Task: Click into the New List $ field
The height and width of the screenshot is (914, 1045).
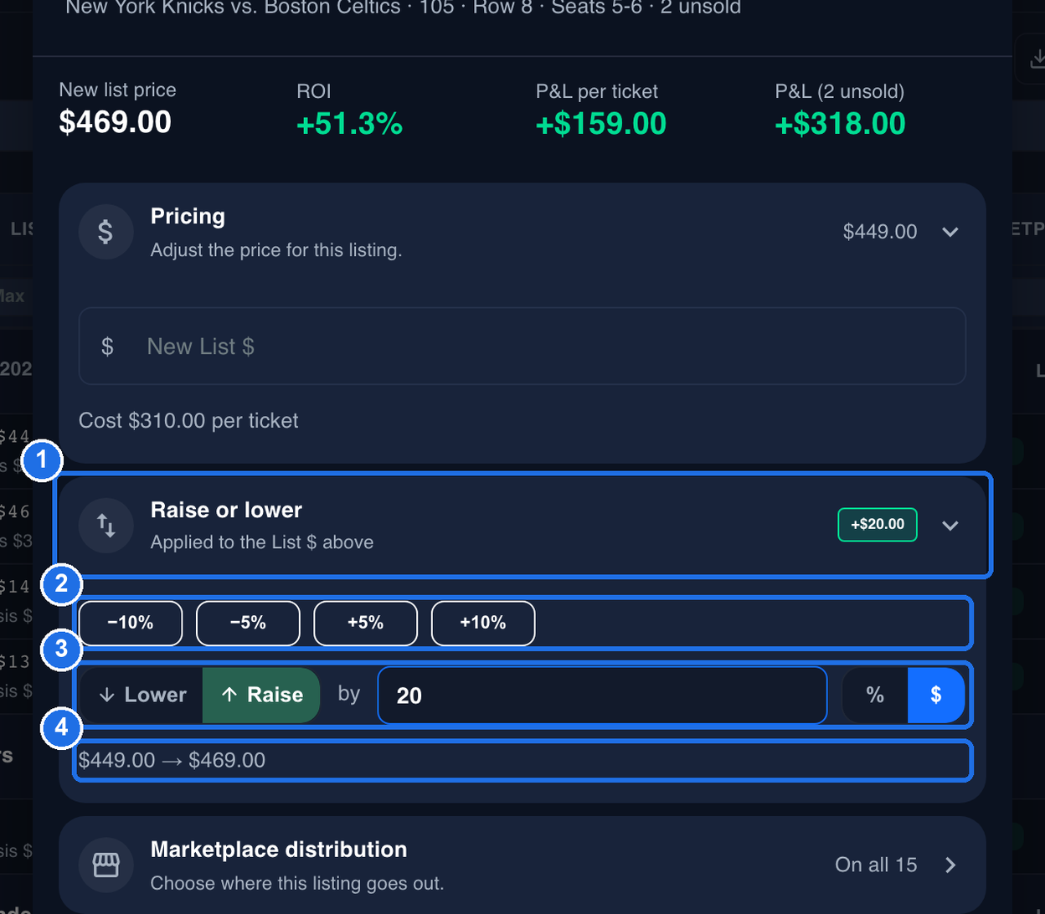Action: 522,346
